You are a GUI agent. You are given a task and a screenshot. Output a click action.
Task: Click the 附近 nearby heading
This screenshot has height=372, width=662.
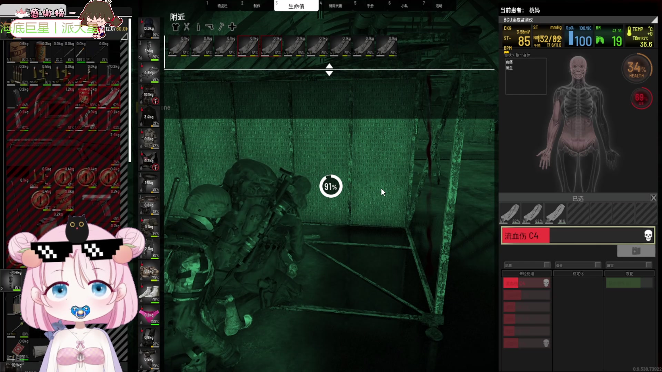[x=178, y=17]
